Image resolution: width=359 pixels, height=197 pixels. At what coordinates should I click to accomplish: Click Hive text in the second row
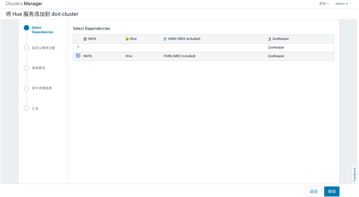(x=129, y=56)
